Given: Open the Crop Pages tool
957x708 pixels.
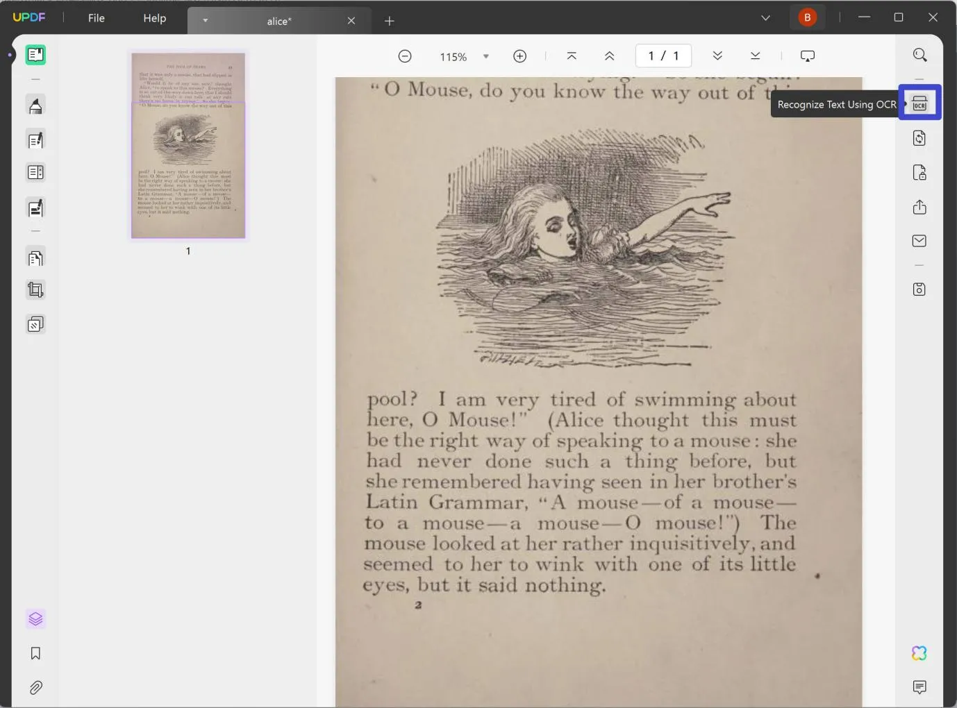Looking at the screenshot, I should coord(35,289).
